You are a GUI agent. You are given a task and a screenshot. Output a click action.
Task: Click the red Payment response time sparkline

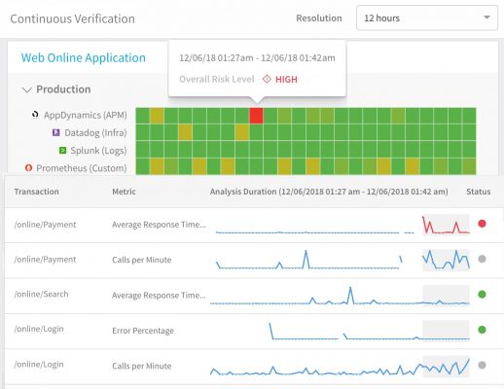tap(446, 225)
